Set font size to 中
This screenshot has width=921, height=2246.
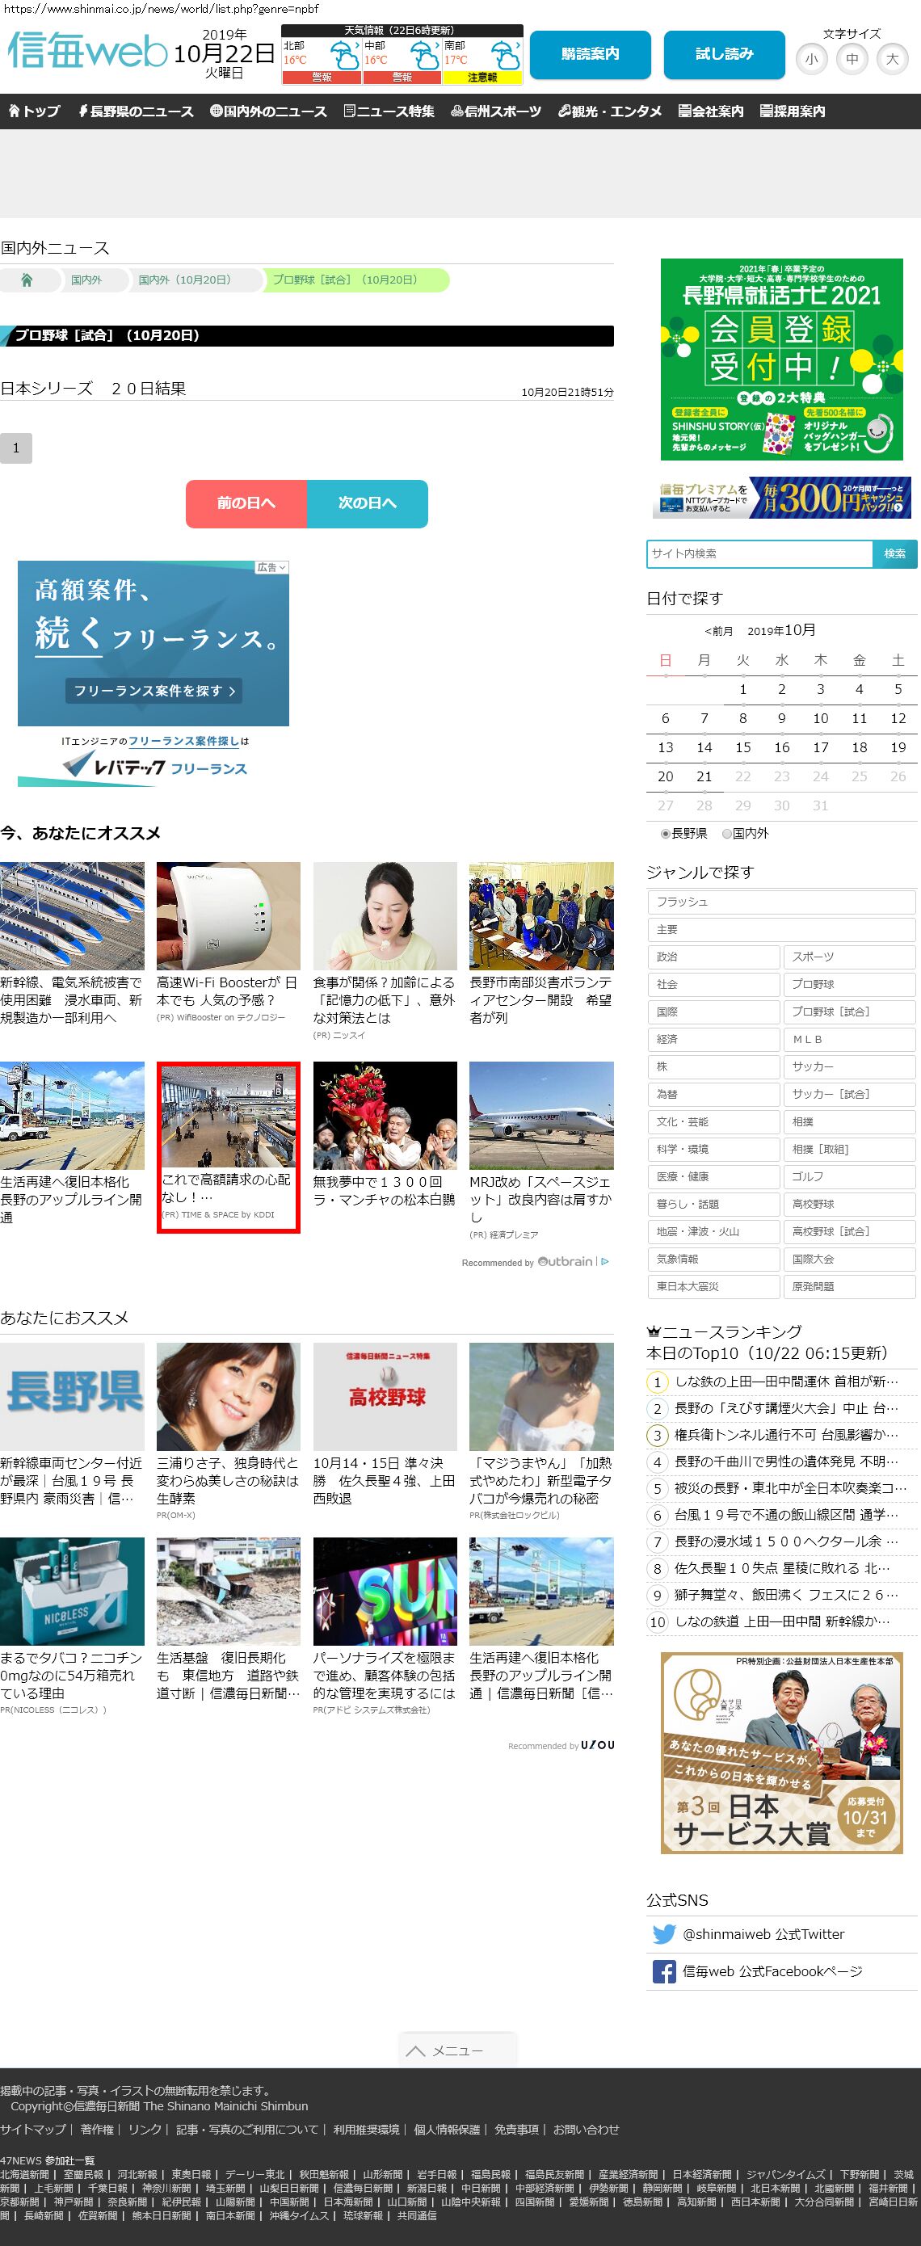click(x=852, y=59)
